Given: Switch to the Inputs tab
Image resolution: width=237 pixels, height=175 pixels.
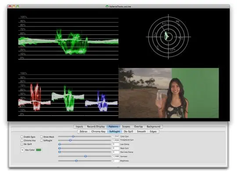Looking at the screenshot, I should [79, 126].
